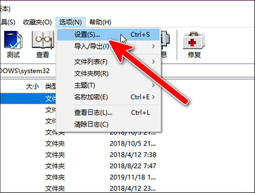Expand the Name encryption 名称加密(E) submenu
This screenshot has height=193, width=255.
(x=108, y=97)
